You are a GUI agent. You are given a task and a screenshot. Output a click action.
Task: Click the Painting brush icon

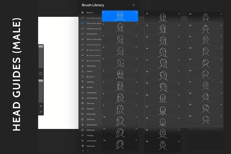tap(83, 82)
